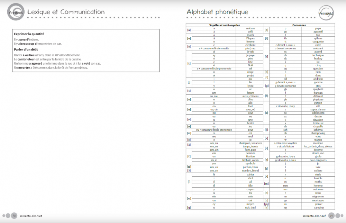Click the "faim, pain" example cell
346x223 pixels.
250,150
